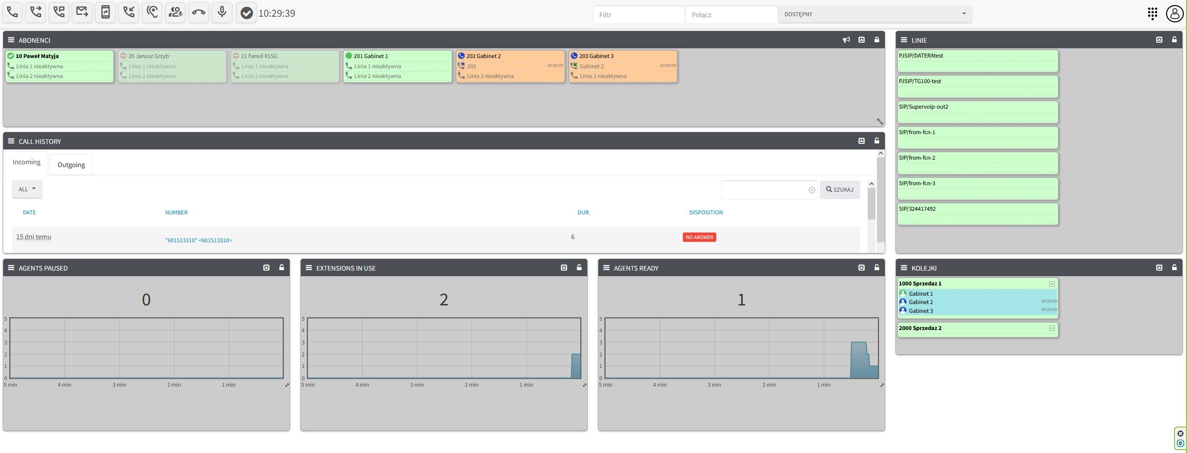Click the Filtr input field

(639, 15)
